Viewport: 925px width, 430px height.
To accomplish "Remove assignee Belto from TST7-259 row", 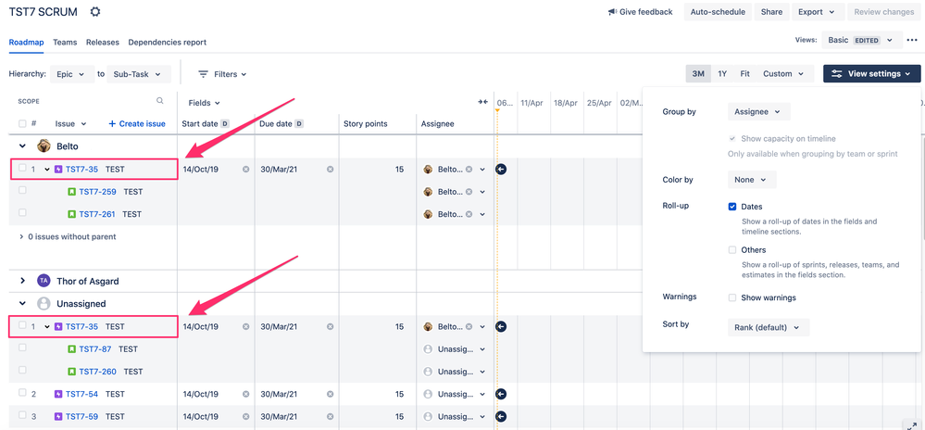I will [469, 192].
